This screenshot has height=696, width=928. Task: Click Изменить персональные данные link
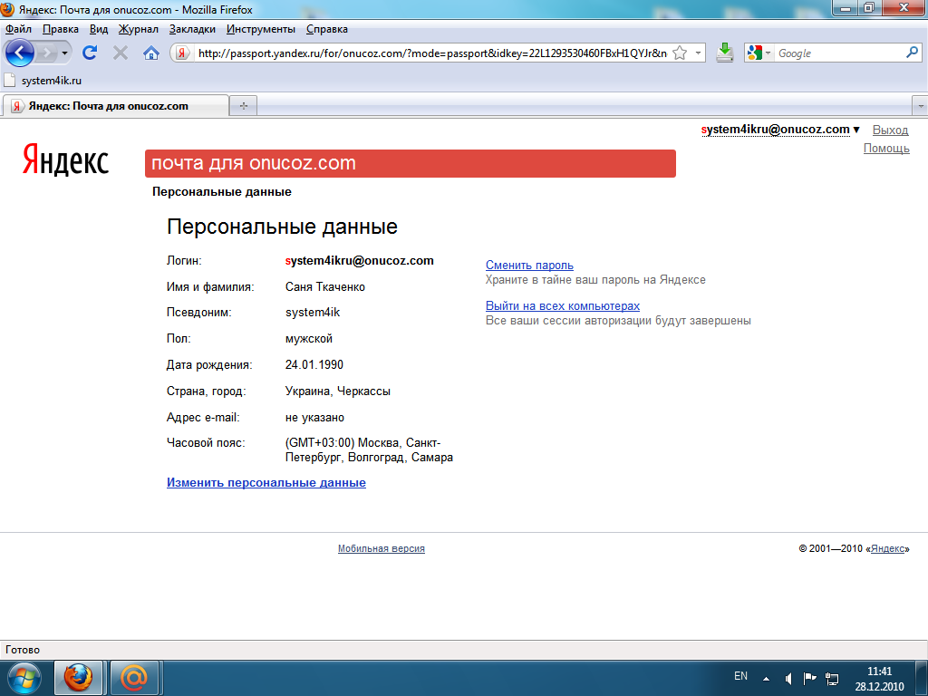coord(266,483)
